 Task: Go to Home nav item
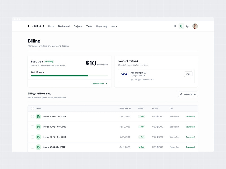click(x=51, y=26)
